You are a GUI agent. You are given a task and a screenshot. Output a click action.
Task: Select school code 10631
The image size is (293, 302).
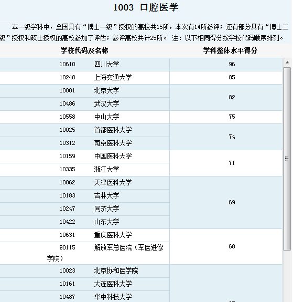pos(67,235)
